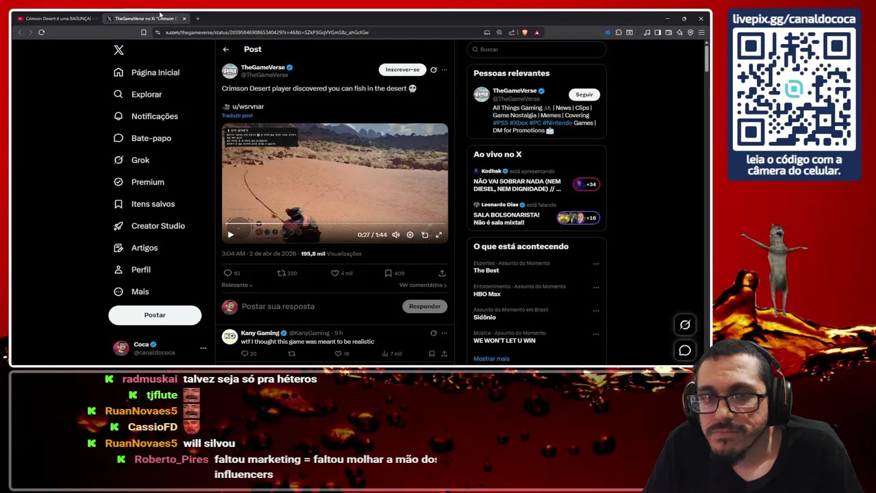Screen dimensions: 876x493
Task: Go back with the Post arrow
Action: coord(226,49)
